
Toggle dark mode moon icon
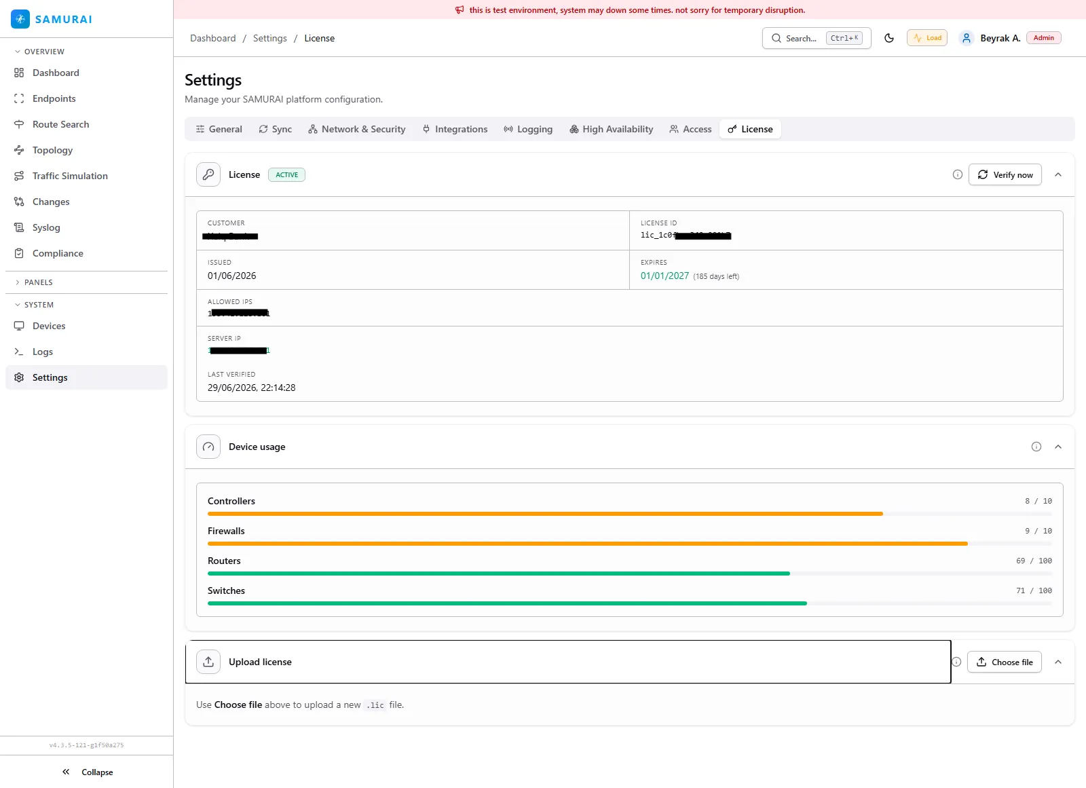(889, 38)
